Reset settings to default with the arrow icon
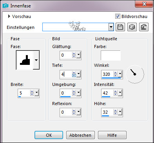Screen dimensions: 154x143 pyautogui.click(x=144, y=27)
